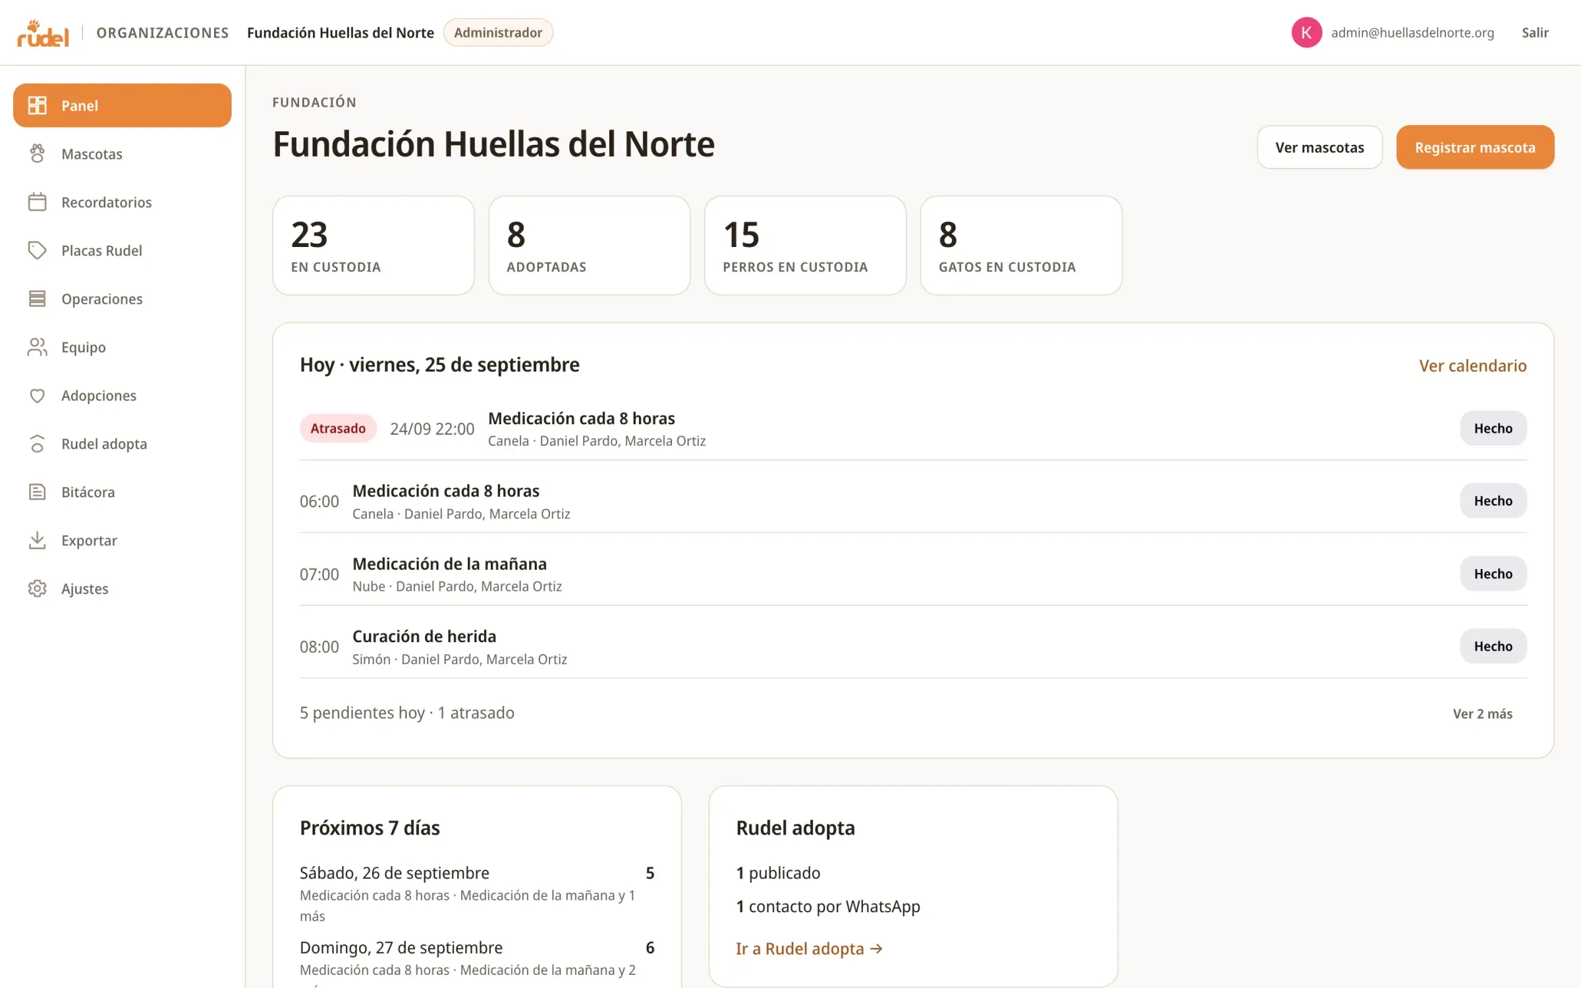Click the Recordatorios calendar icon

[38, 202]
